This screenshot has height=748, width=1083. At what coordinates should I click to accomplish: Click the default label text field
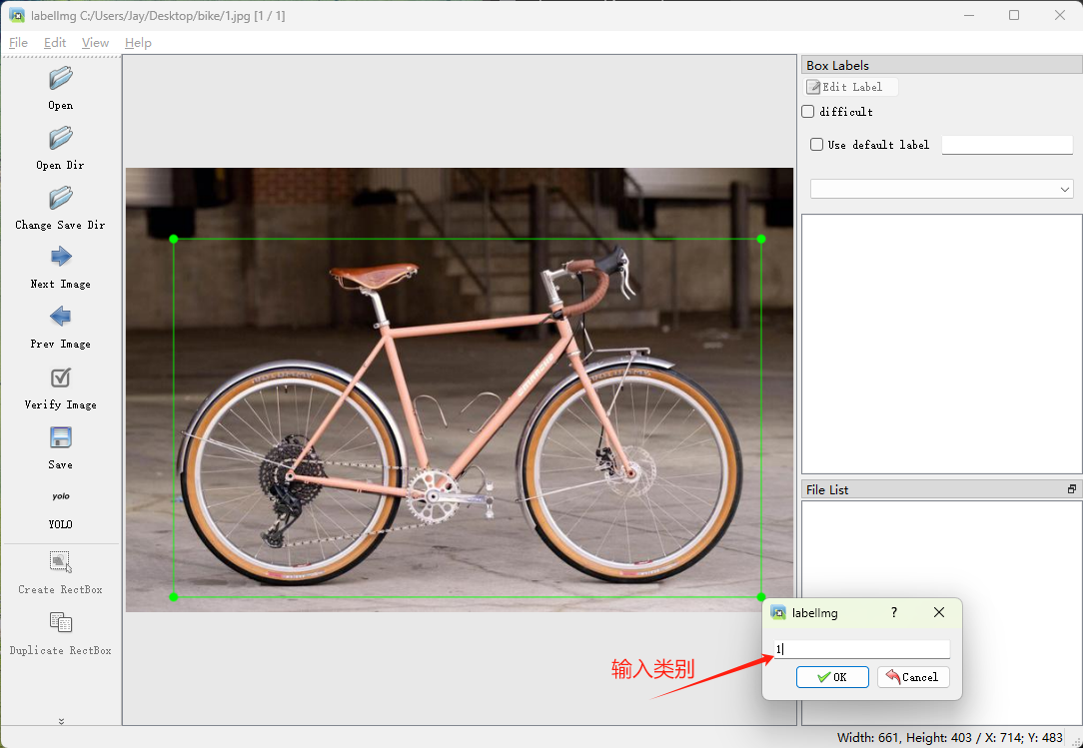click(x=1007, y=145)
